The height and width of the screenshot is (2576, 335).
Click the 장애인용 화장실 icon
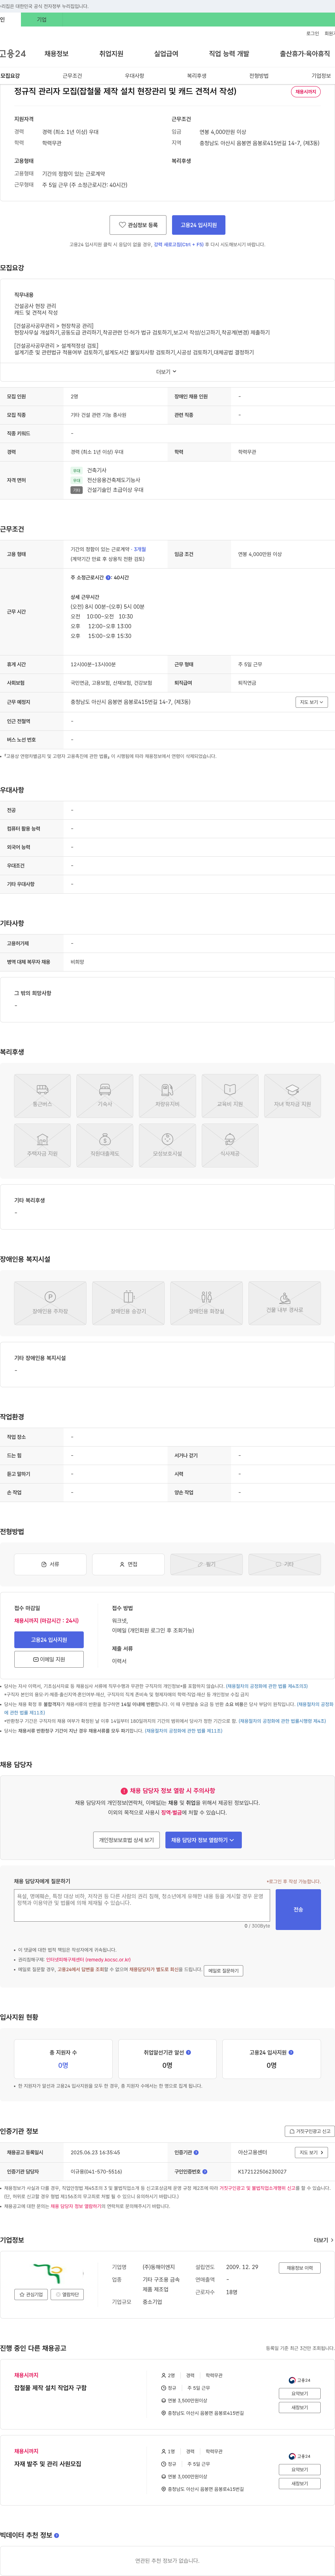206,1303
